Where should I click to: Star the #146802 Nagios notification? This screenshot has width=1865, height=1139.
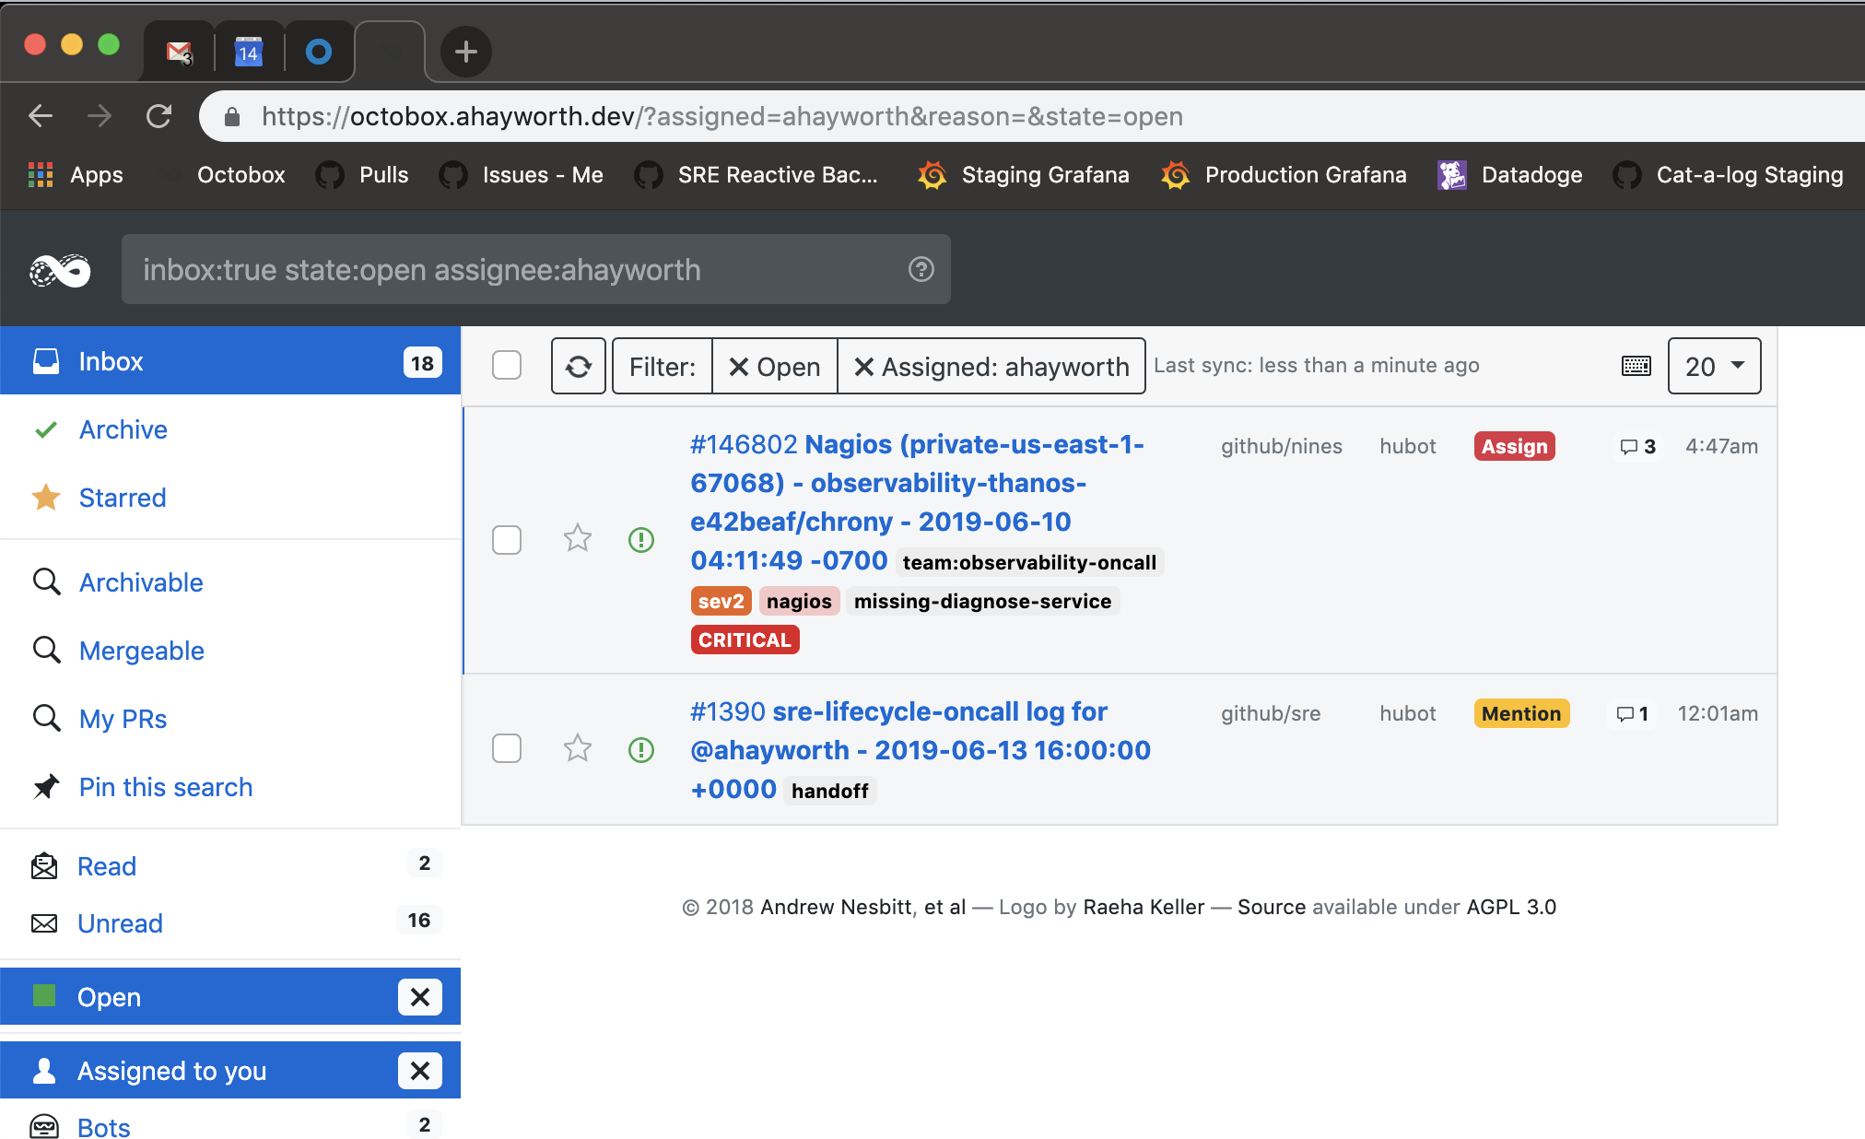click(578, 538)
